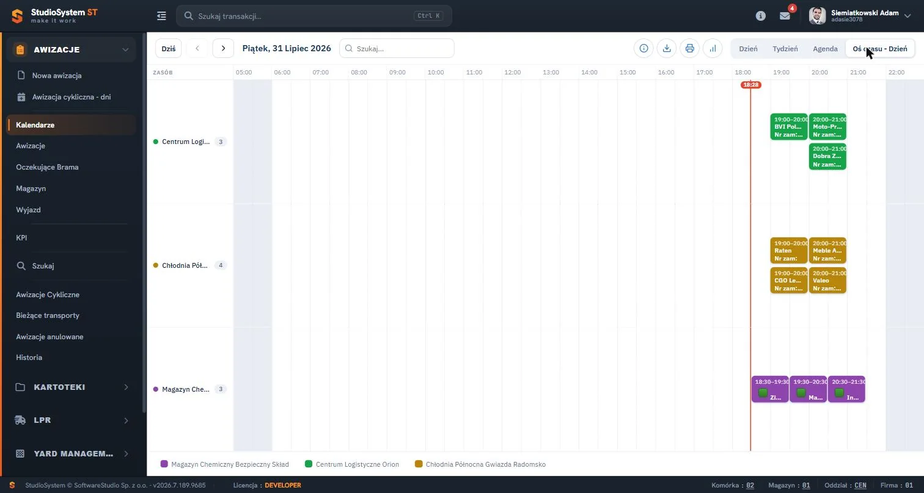The height and width of the screenshot is (493, 924).
Task: Click the Oddział CEN value in the status bar
Action: pyautogui.click(x=860, y=486)
